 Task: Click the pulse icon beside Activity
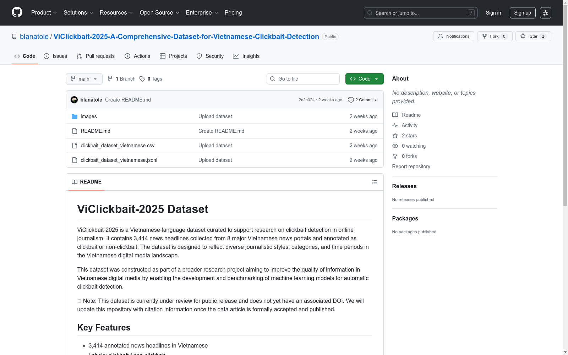pyautogui.click(x=395, y=125)
